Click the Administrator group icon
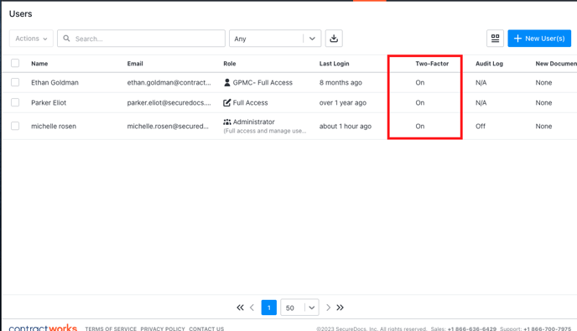 pos(227,122)
